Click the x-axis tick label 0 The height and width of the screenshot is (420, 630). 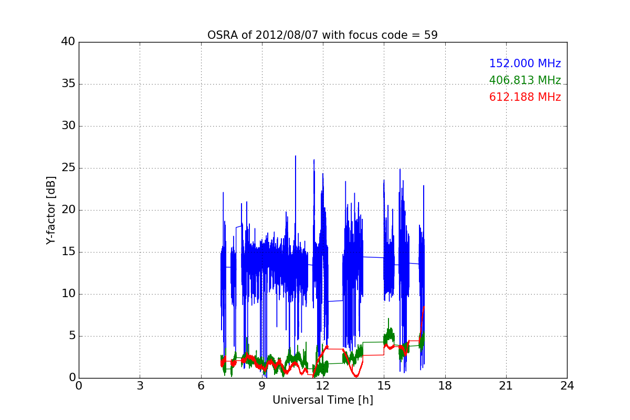79,386
